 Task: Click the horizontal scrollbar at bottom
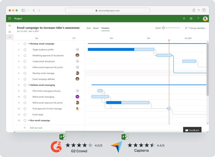click(95, 132)
